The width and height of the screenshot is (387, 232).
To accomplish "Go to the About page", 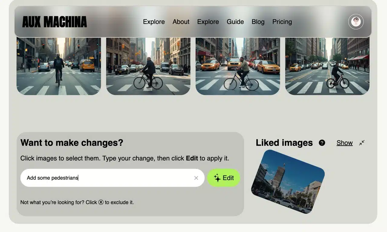I will click(181, 22).
